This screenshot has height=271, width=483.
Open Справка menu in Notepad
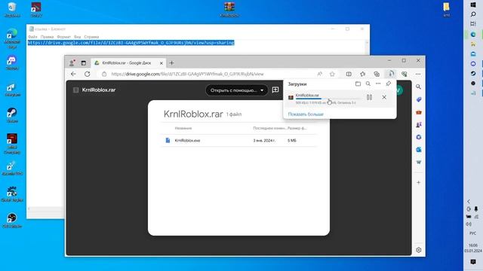(91, 37)
